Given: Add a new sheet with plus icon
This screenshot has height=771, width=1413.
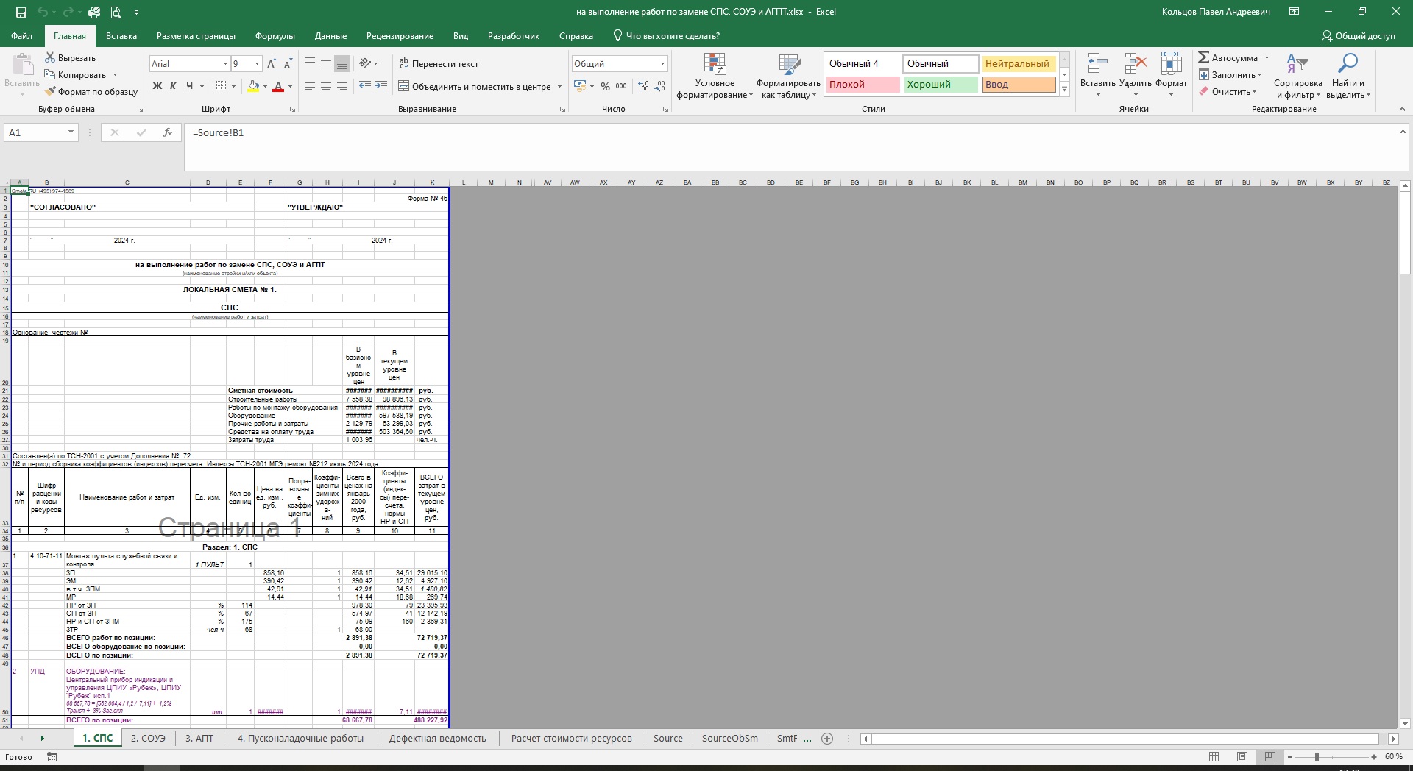Looking at the screenshot, I should (827, 739).
